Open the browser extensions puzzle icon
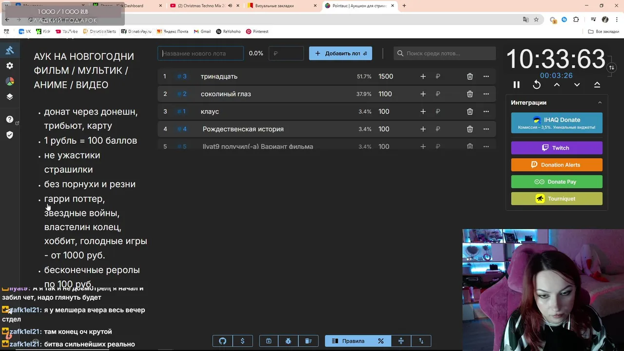Screen dimensions: 624x351 [x=576, y=19]
